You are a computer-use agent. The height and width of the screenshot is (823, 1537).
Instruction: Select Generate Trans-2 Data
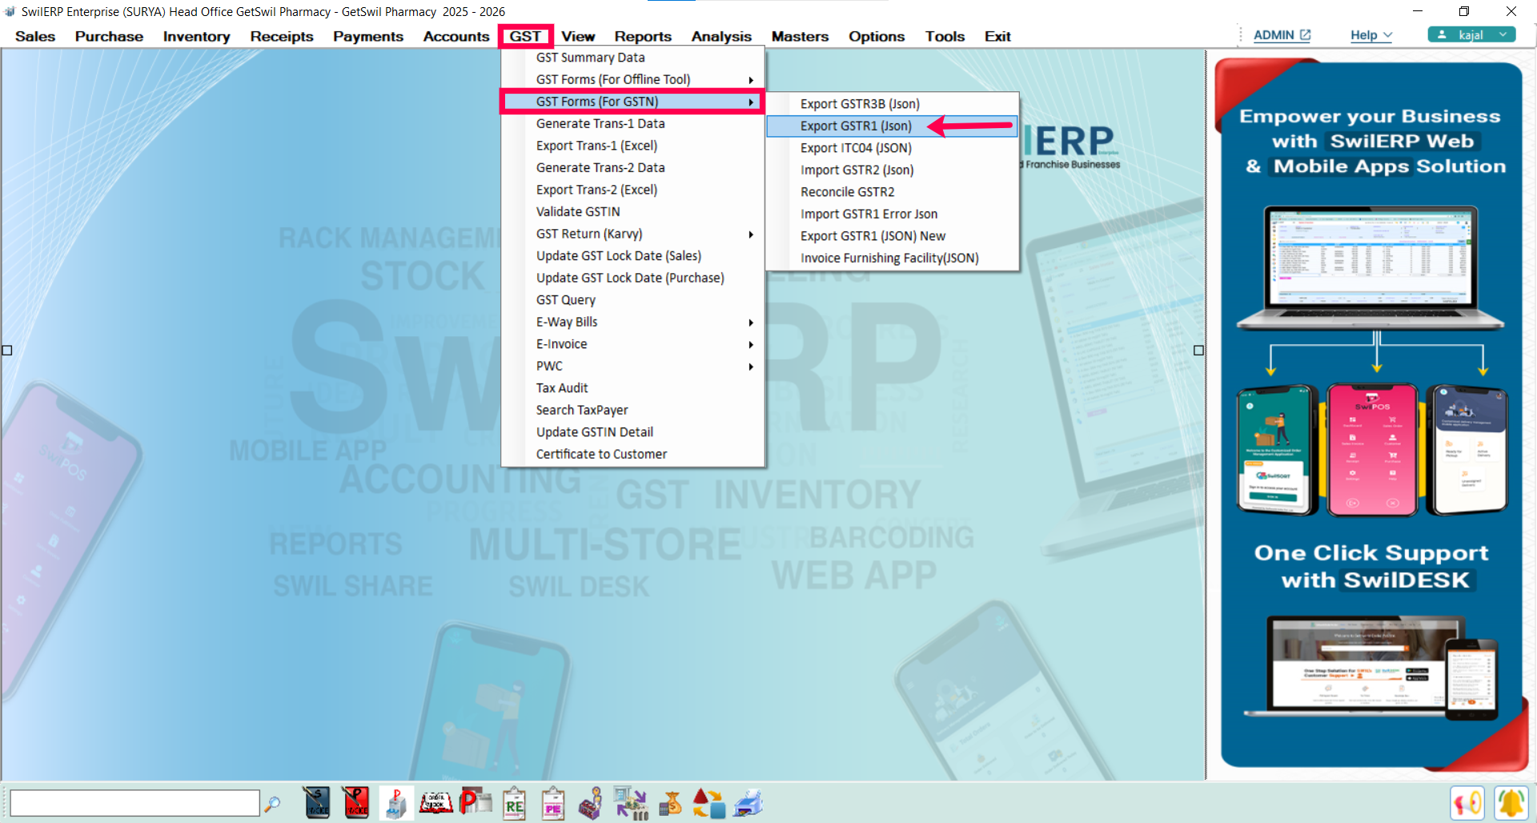(633, 167)
